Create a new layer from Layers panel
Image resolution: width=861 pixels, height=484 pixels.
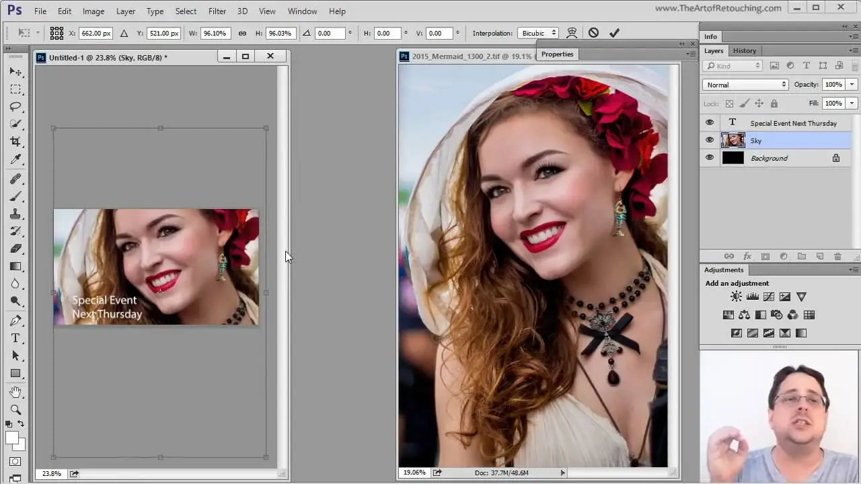coord(819,256)
